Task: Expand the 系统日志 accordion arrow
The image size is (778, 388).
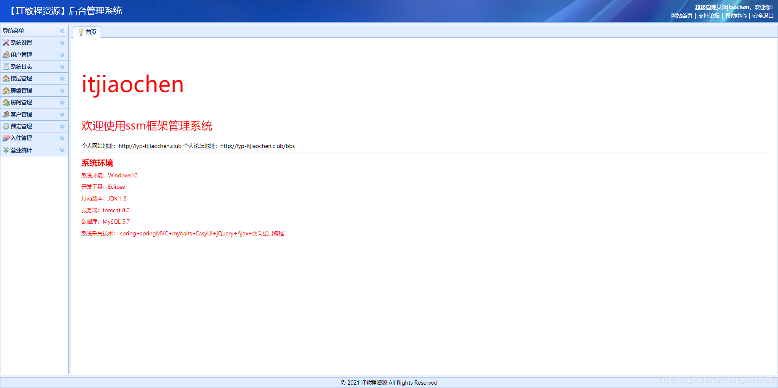Action: click(x=62, y=66)
